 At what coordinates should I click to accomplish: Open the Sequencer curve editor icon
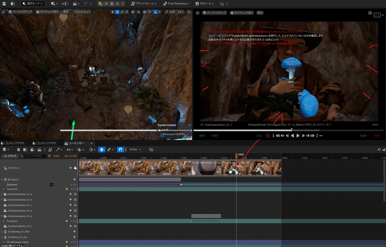[x=151, y=149]
